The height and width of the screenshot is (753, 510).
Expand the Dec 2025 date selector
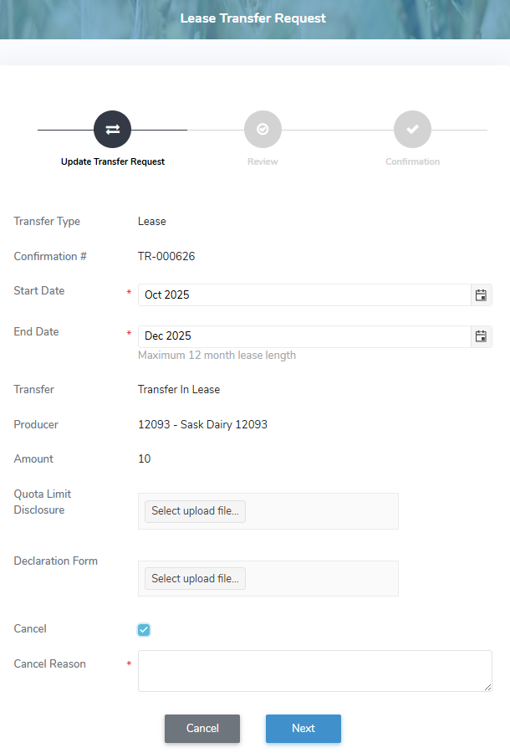(x=481, y=336)
